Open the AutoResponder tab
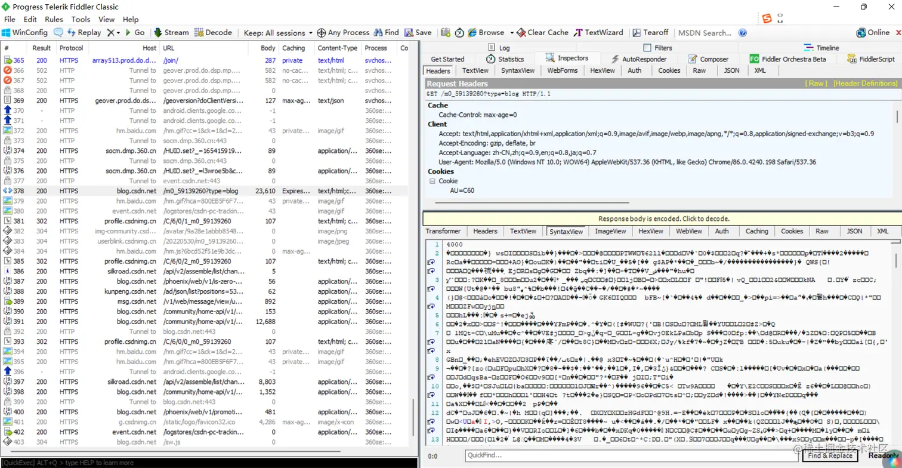 [x=638, y=59]
